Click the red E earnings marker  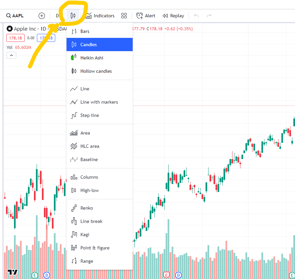(x=166, y=275)
